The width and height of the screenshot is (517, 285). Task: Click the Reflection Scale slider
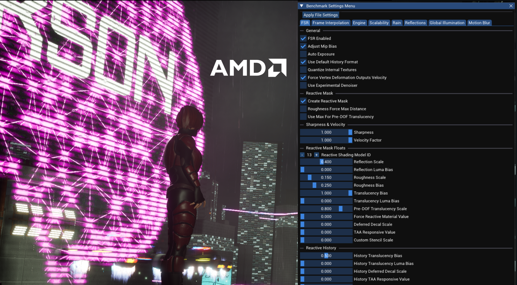pyautogui.click(x=326, y=162)
